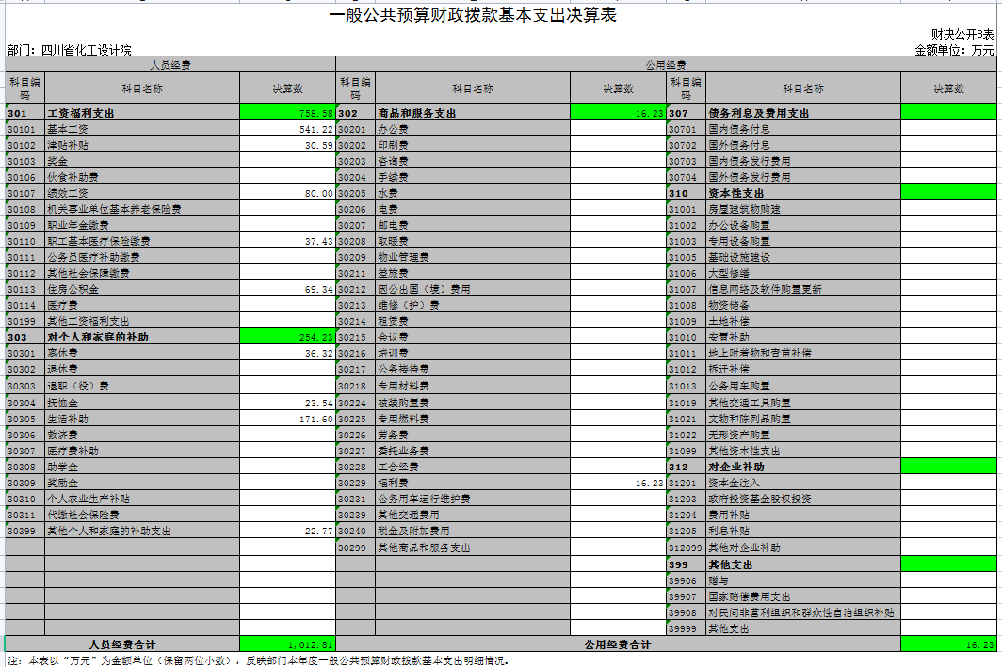Screen dimensions: 1002x667
Task: Click the 因公出国（境）费用 cell
Action: (473, 289)
